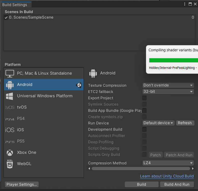Select Xbox One in the platform list
The image size is (198, 191).
tap(44, 153)
